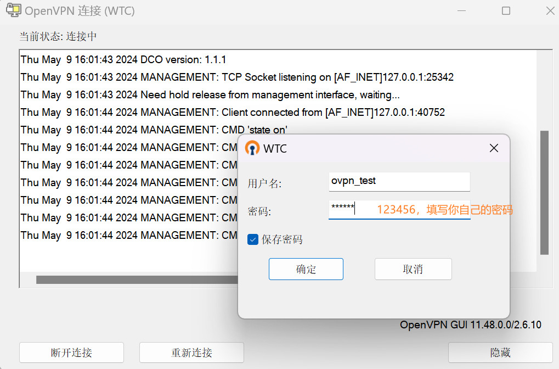Click the log's vertical scrollbar thumb

(544, 192)
